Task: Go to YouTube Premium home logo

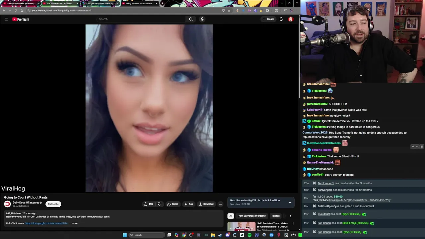Action: 21,19
